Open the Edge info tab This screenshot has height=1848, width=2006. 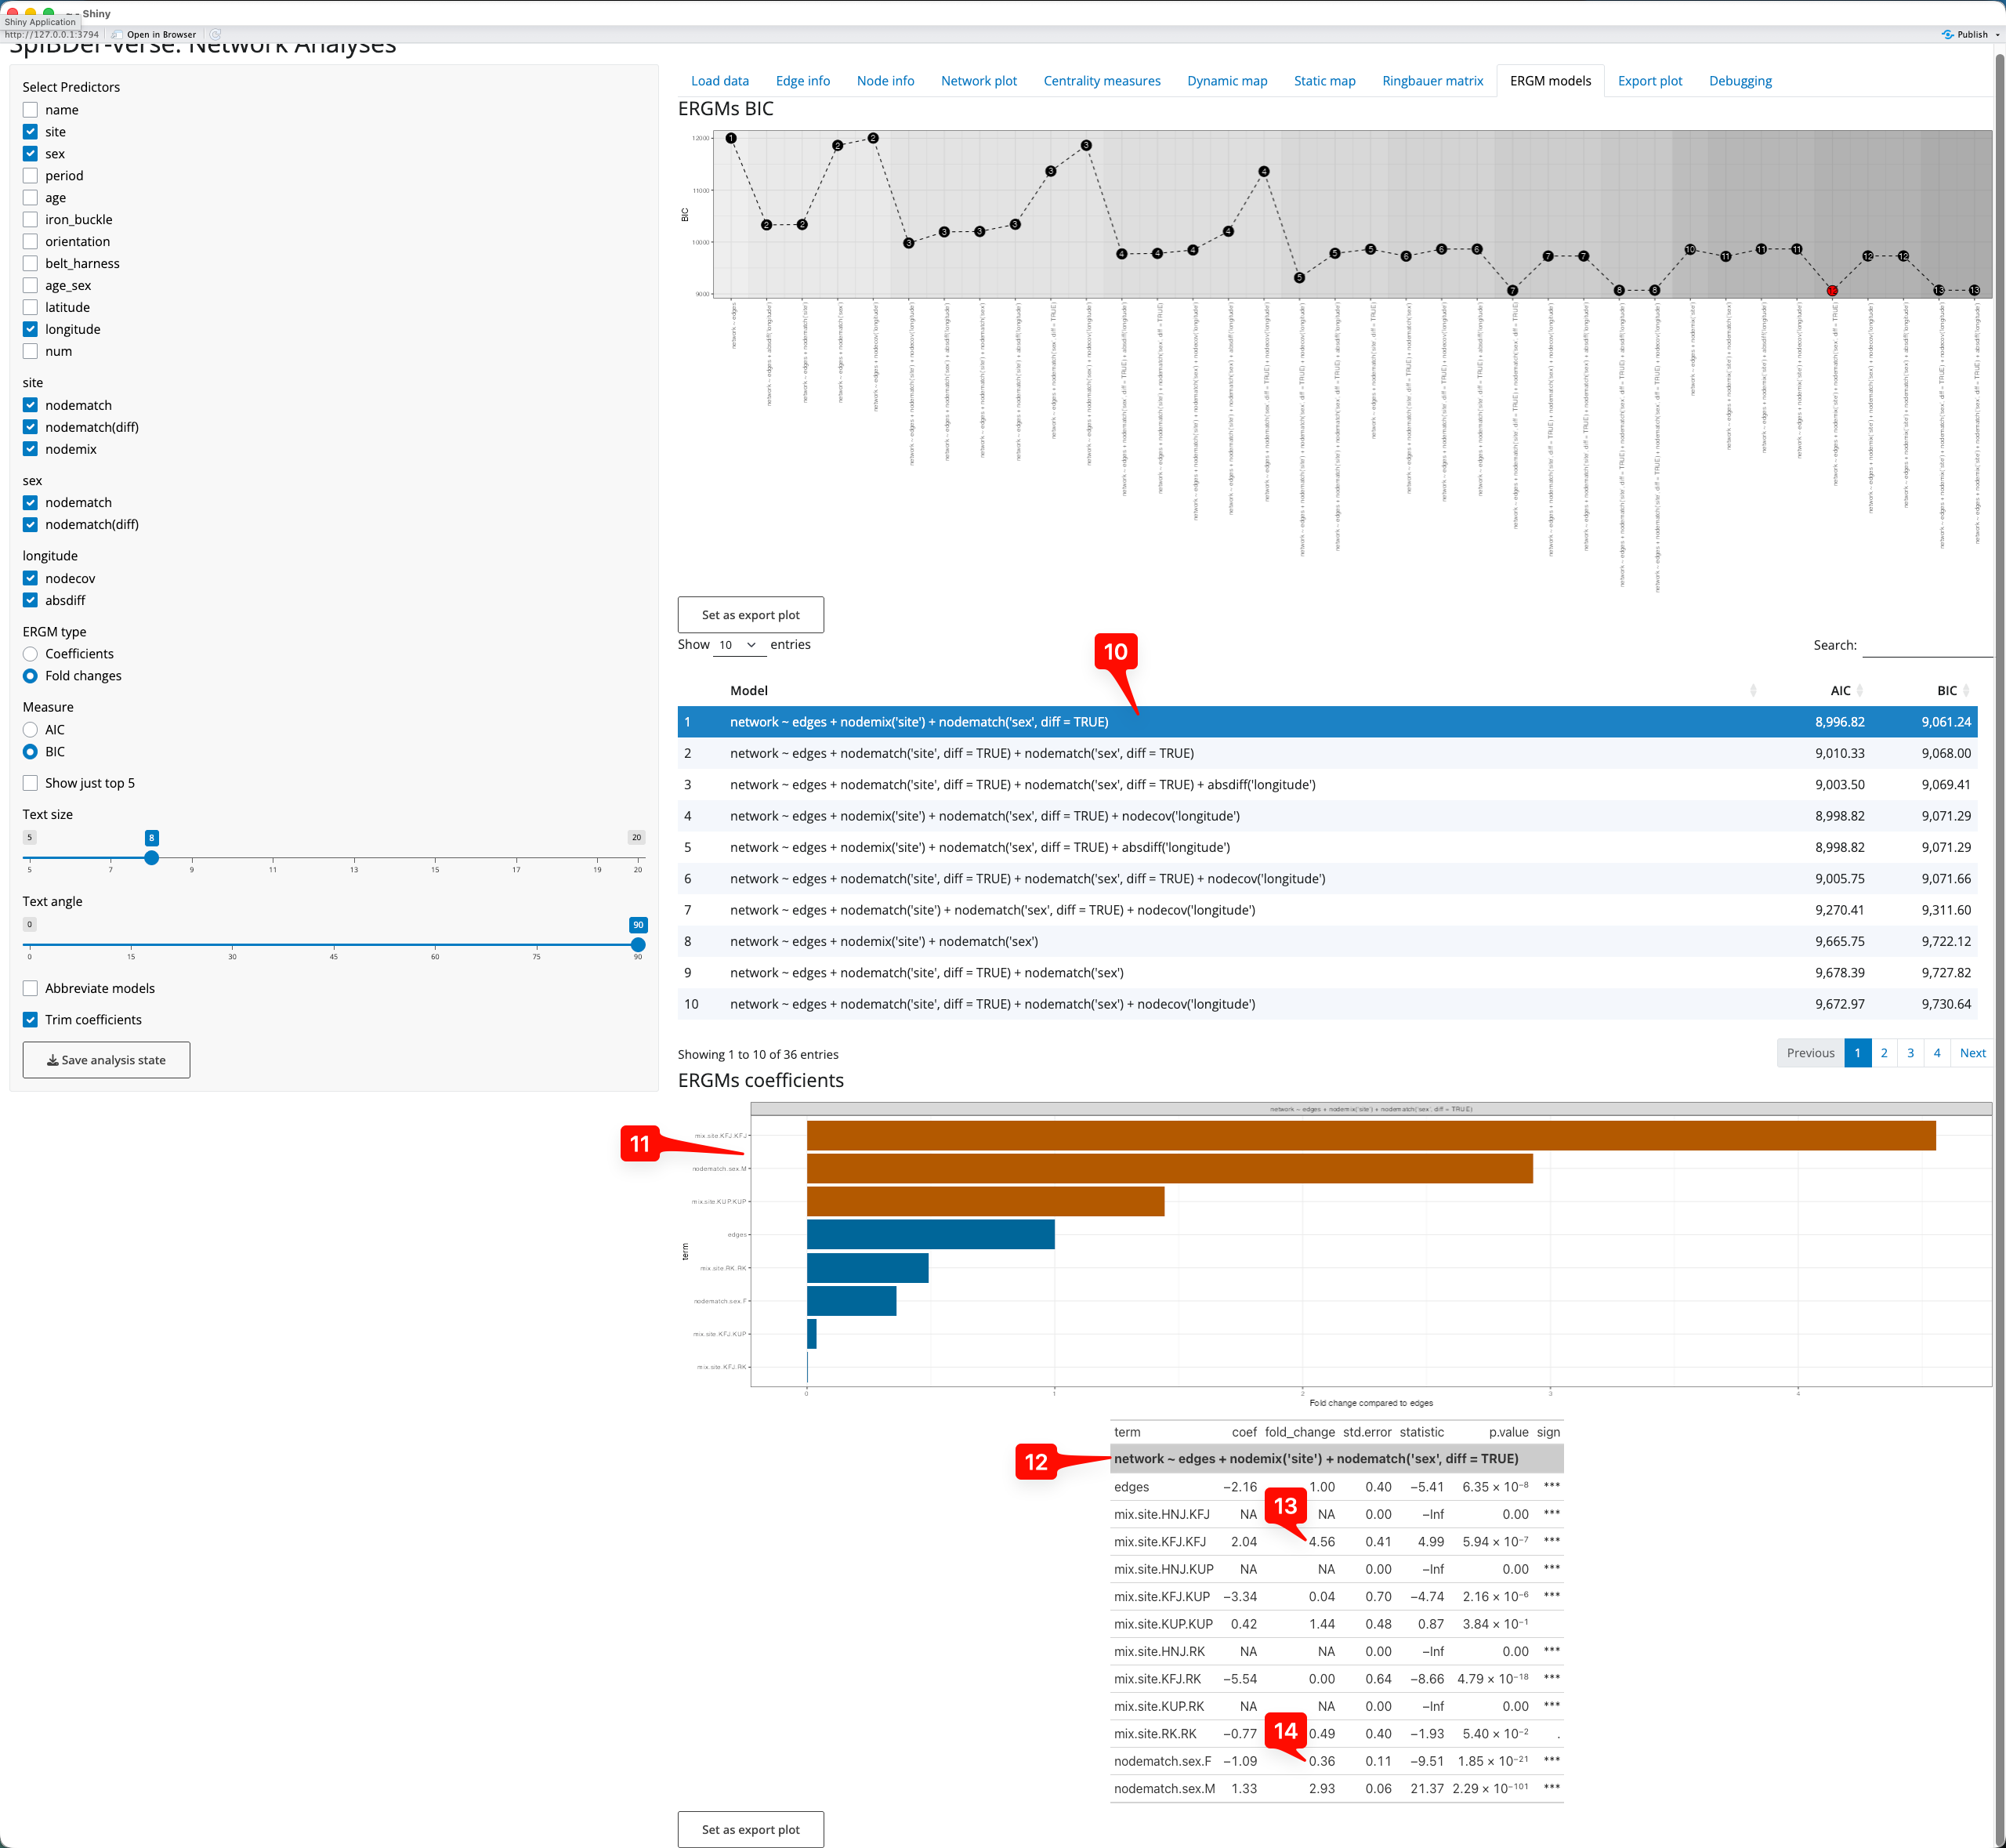pyautogui.click(x=803, y=81)
